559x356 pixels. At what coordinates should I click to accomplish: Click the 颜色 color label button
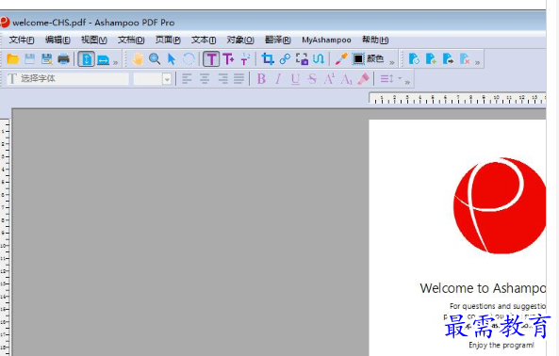(375, 58)
